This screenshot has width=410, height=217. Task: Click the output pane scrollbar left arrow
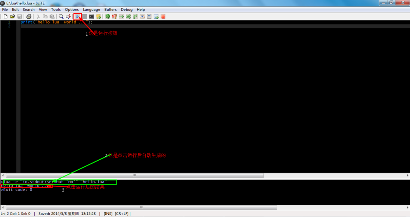pos(3,208)
